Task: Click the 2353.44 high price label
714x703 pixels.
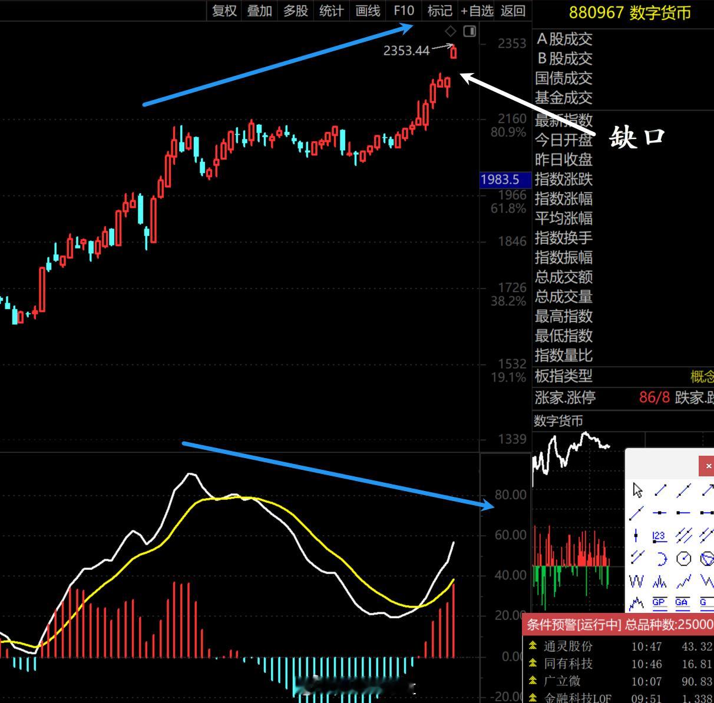Action: pos(406,51)
